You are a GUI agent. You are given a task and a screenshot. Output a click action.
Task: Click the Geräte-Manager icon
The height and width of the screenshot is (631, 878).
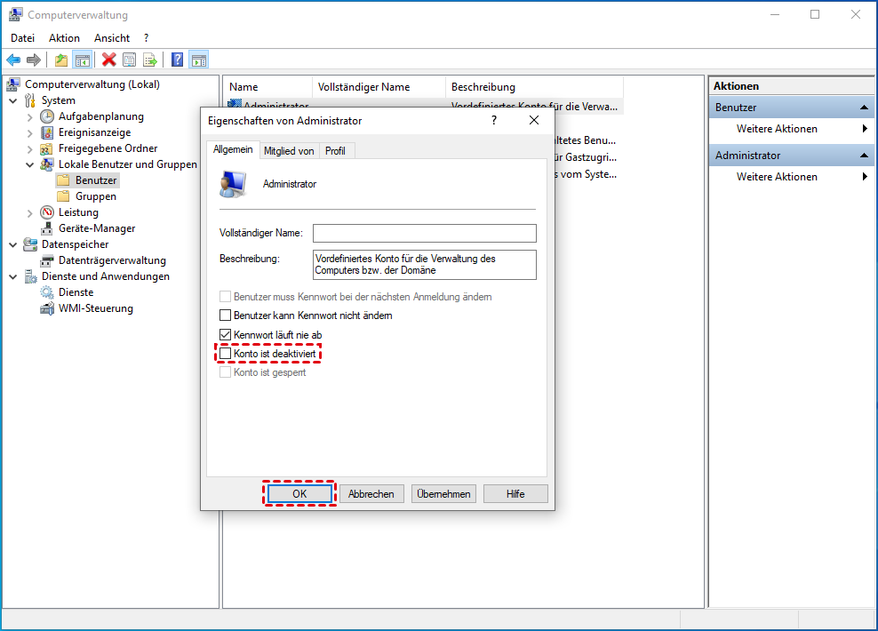click(47, 228)
